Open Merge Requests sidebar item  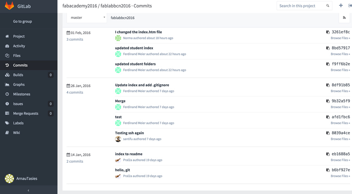coord(29,113)
